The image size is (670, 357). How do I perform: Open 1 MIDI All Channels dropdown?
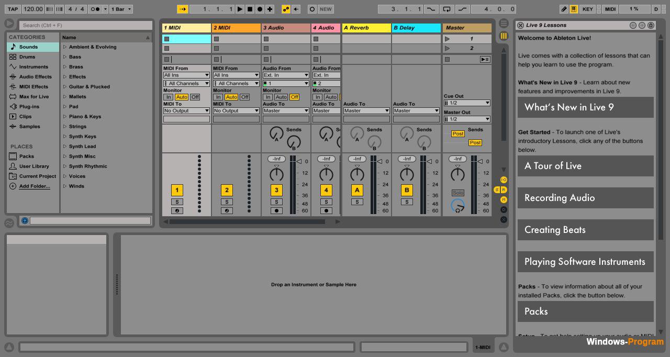(186, 83)
